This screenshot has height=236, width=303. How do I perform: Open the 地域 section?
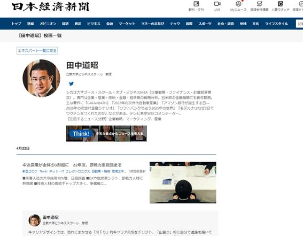tap(243, 24)
